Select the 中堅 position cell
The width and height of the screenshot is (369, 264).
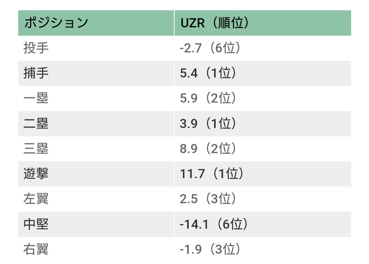click(x=96, y=224)
